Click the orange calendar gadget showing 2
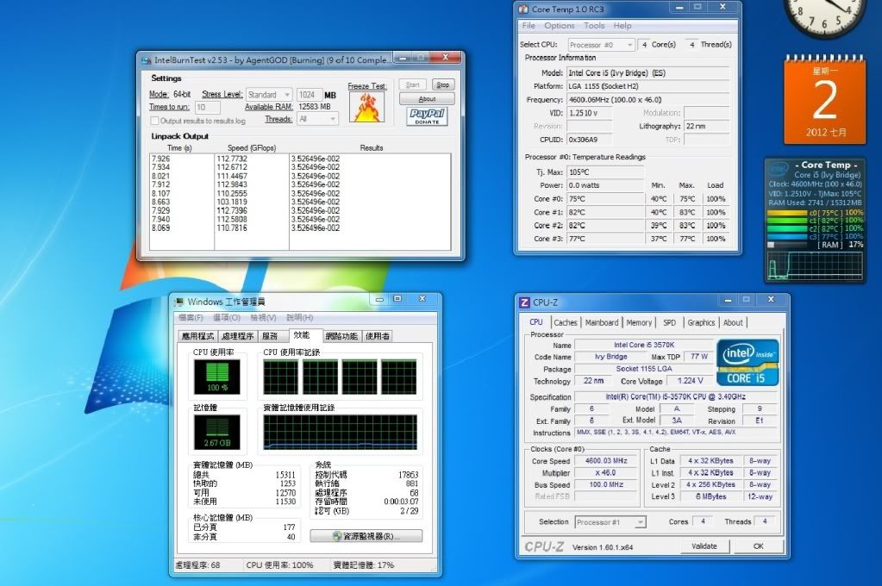The image size is (882, 586). click(x=824, y=100)
